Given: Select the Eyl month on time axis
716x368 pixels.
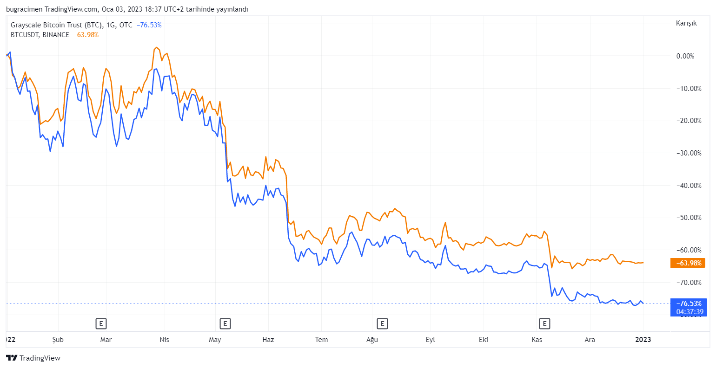Looking at the screenshot, I should (431, 340).
